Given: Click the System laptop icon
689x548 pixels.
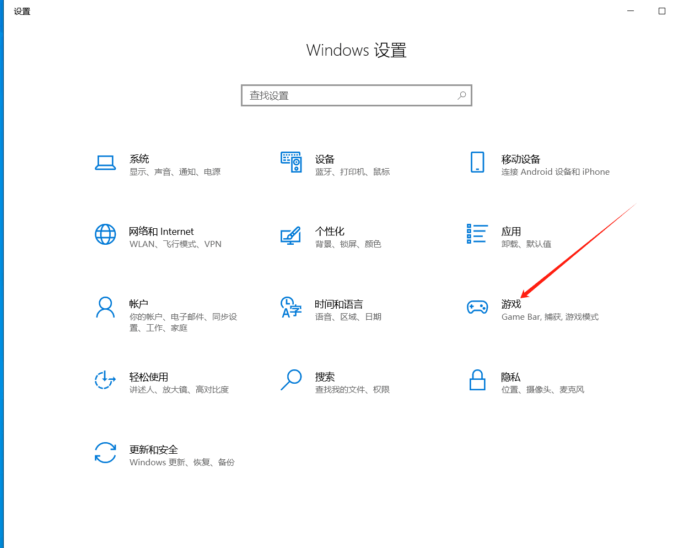Looking at the screenshot, I should (x=105, y=163).
